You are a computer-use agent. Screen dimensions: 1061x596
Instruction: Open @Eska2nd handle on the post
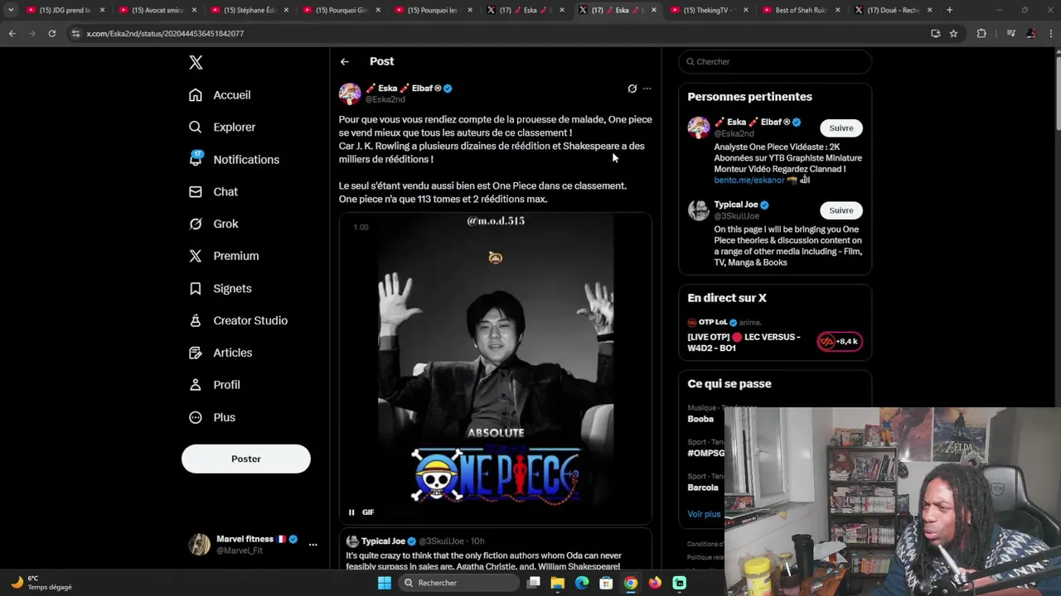[385, 99]
